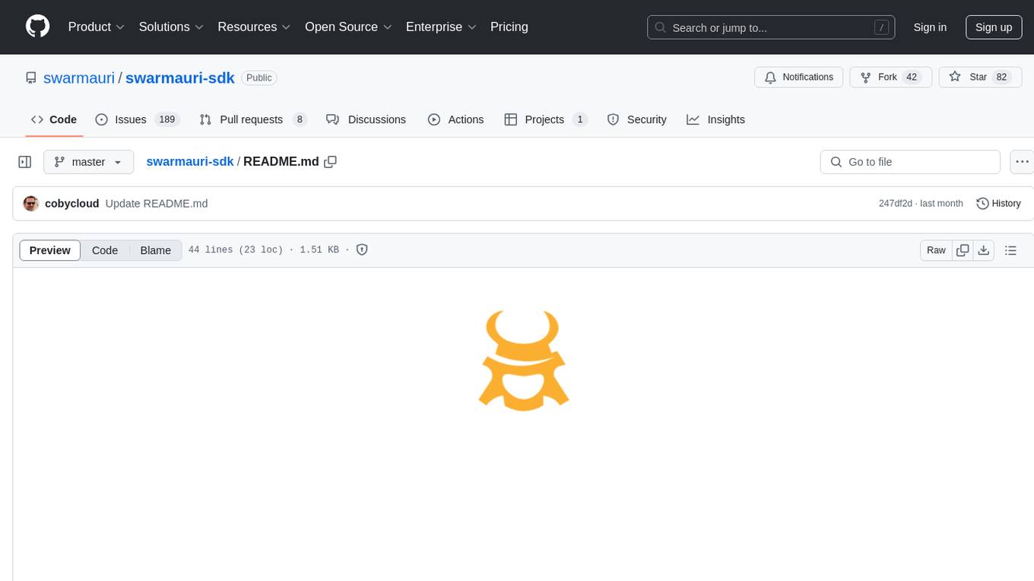Click the security shield icon beside file size

(362, 250)
